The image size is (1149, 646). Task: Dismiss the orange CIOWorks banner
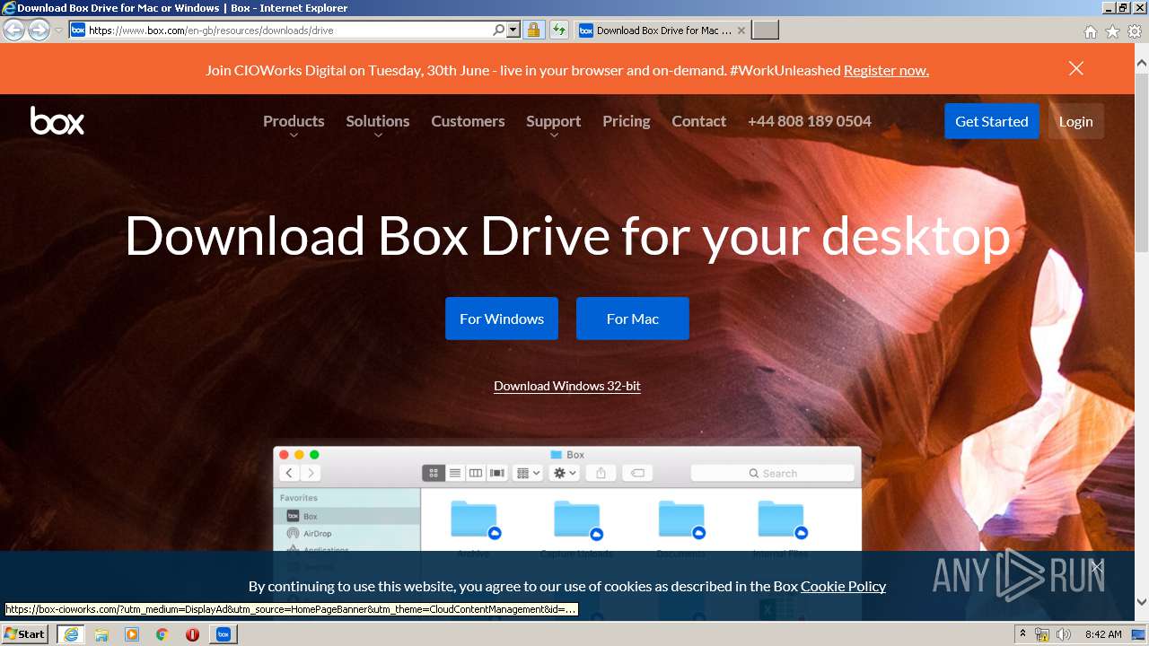1076,68
